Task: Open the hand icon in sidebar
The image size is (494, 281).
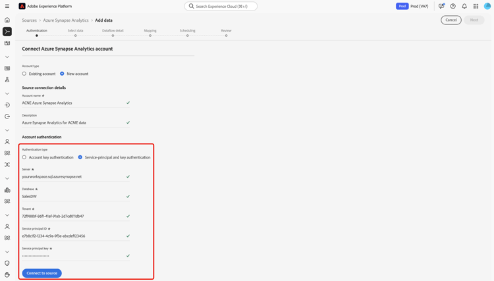Action: point(7,274)
